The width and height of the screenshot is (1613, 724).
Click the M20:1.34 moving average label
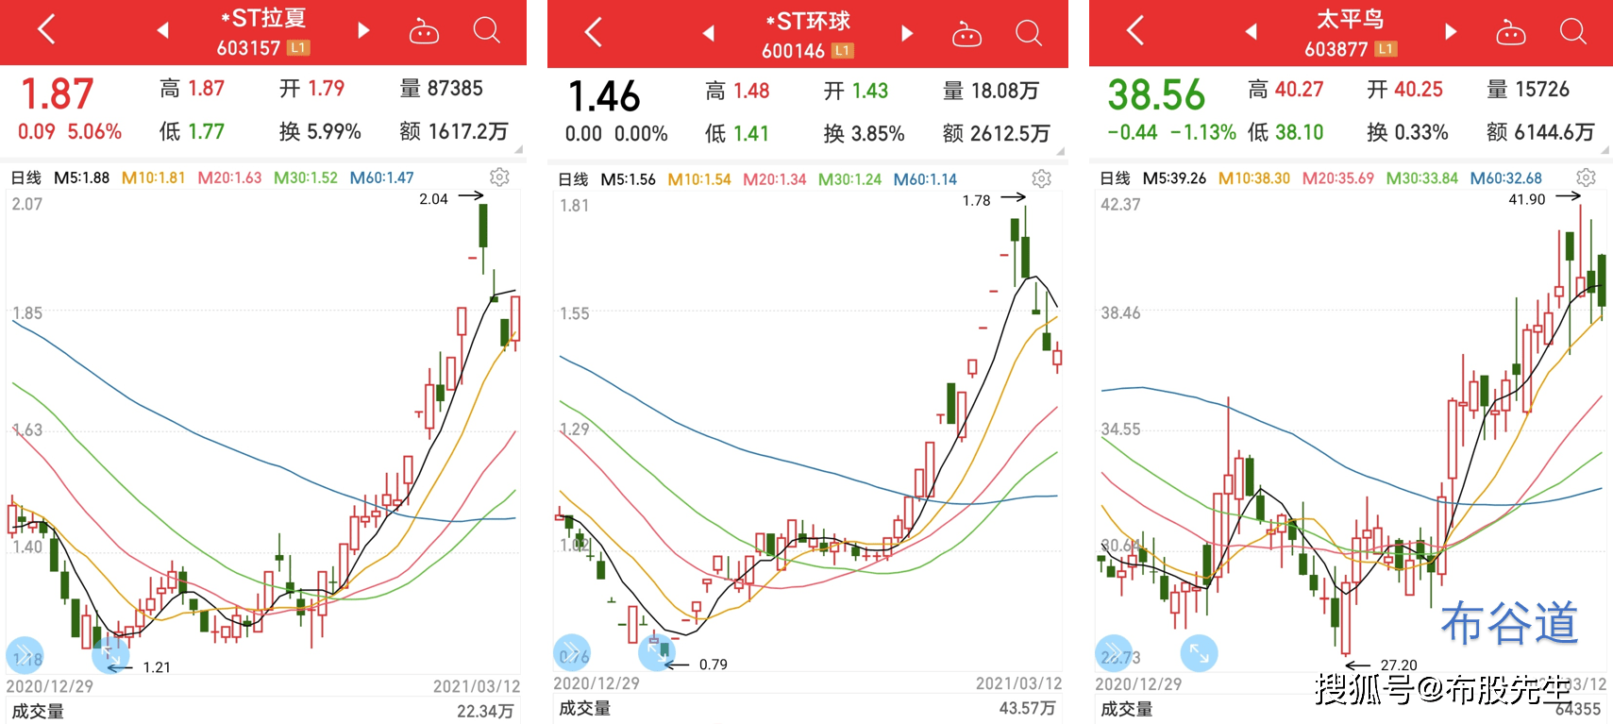coord(774,179)
